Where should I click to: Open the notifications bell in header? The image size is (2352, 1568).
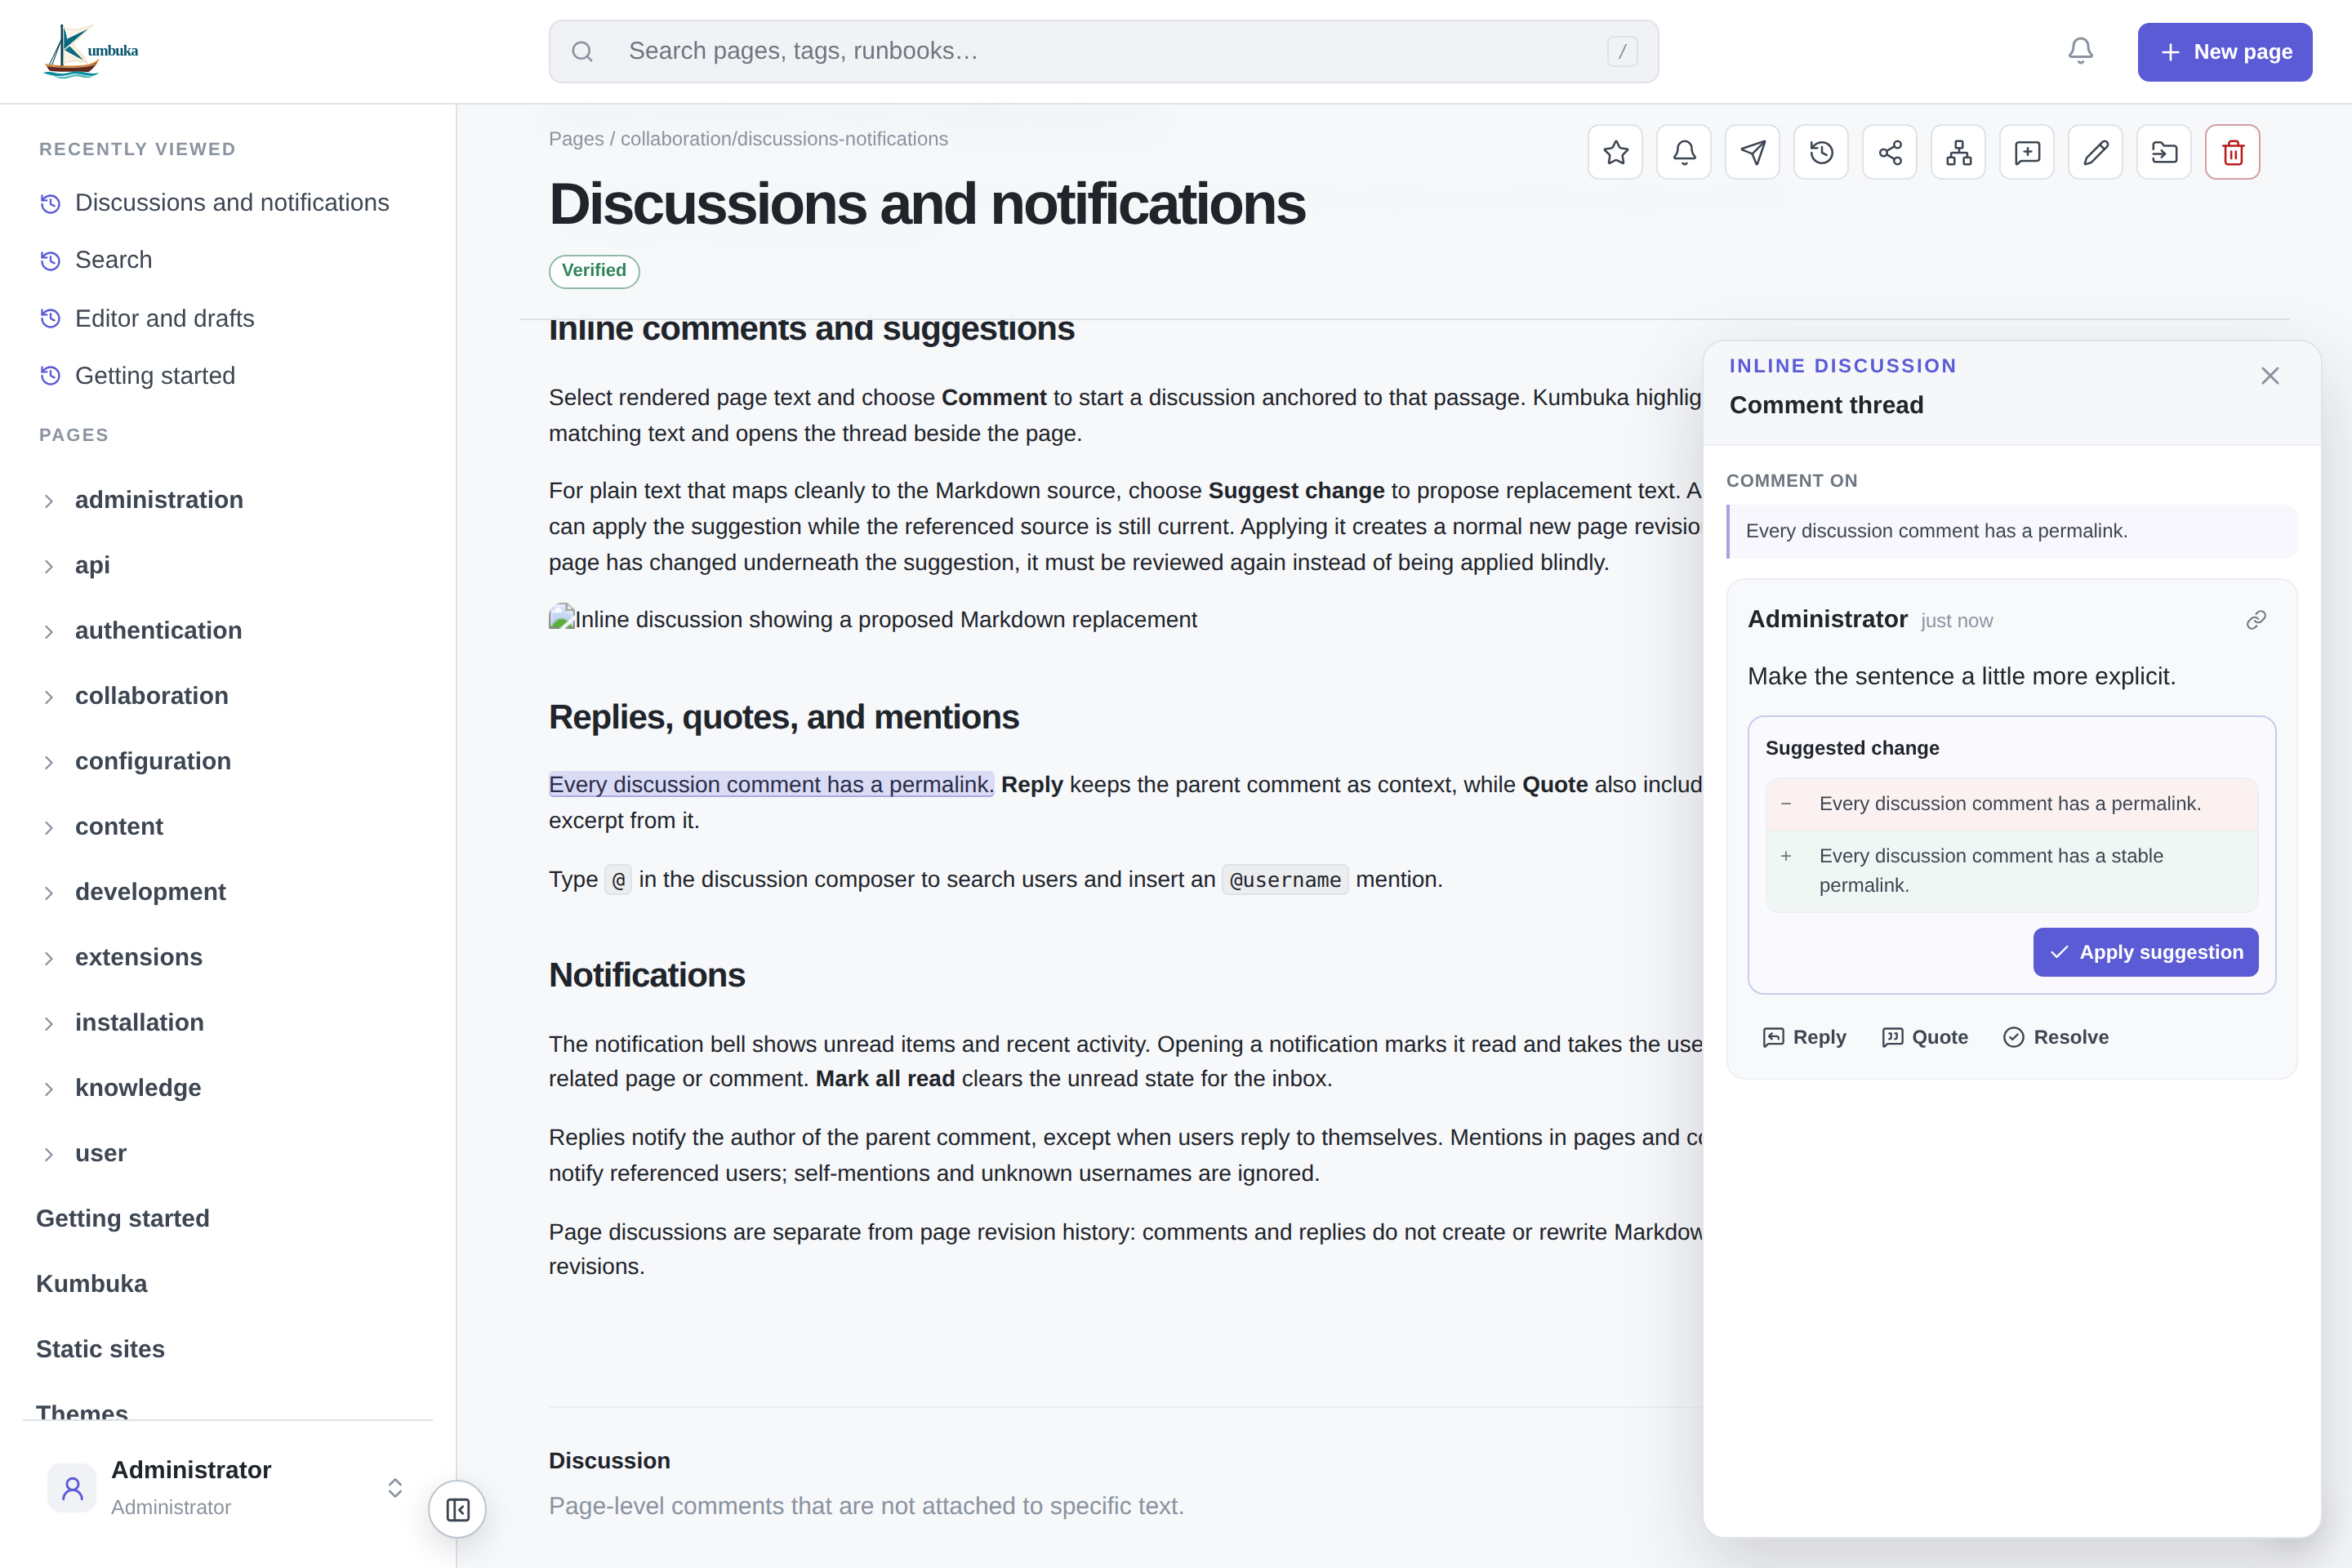pos(2080,51)
